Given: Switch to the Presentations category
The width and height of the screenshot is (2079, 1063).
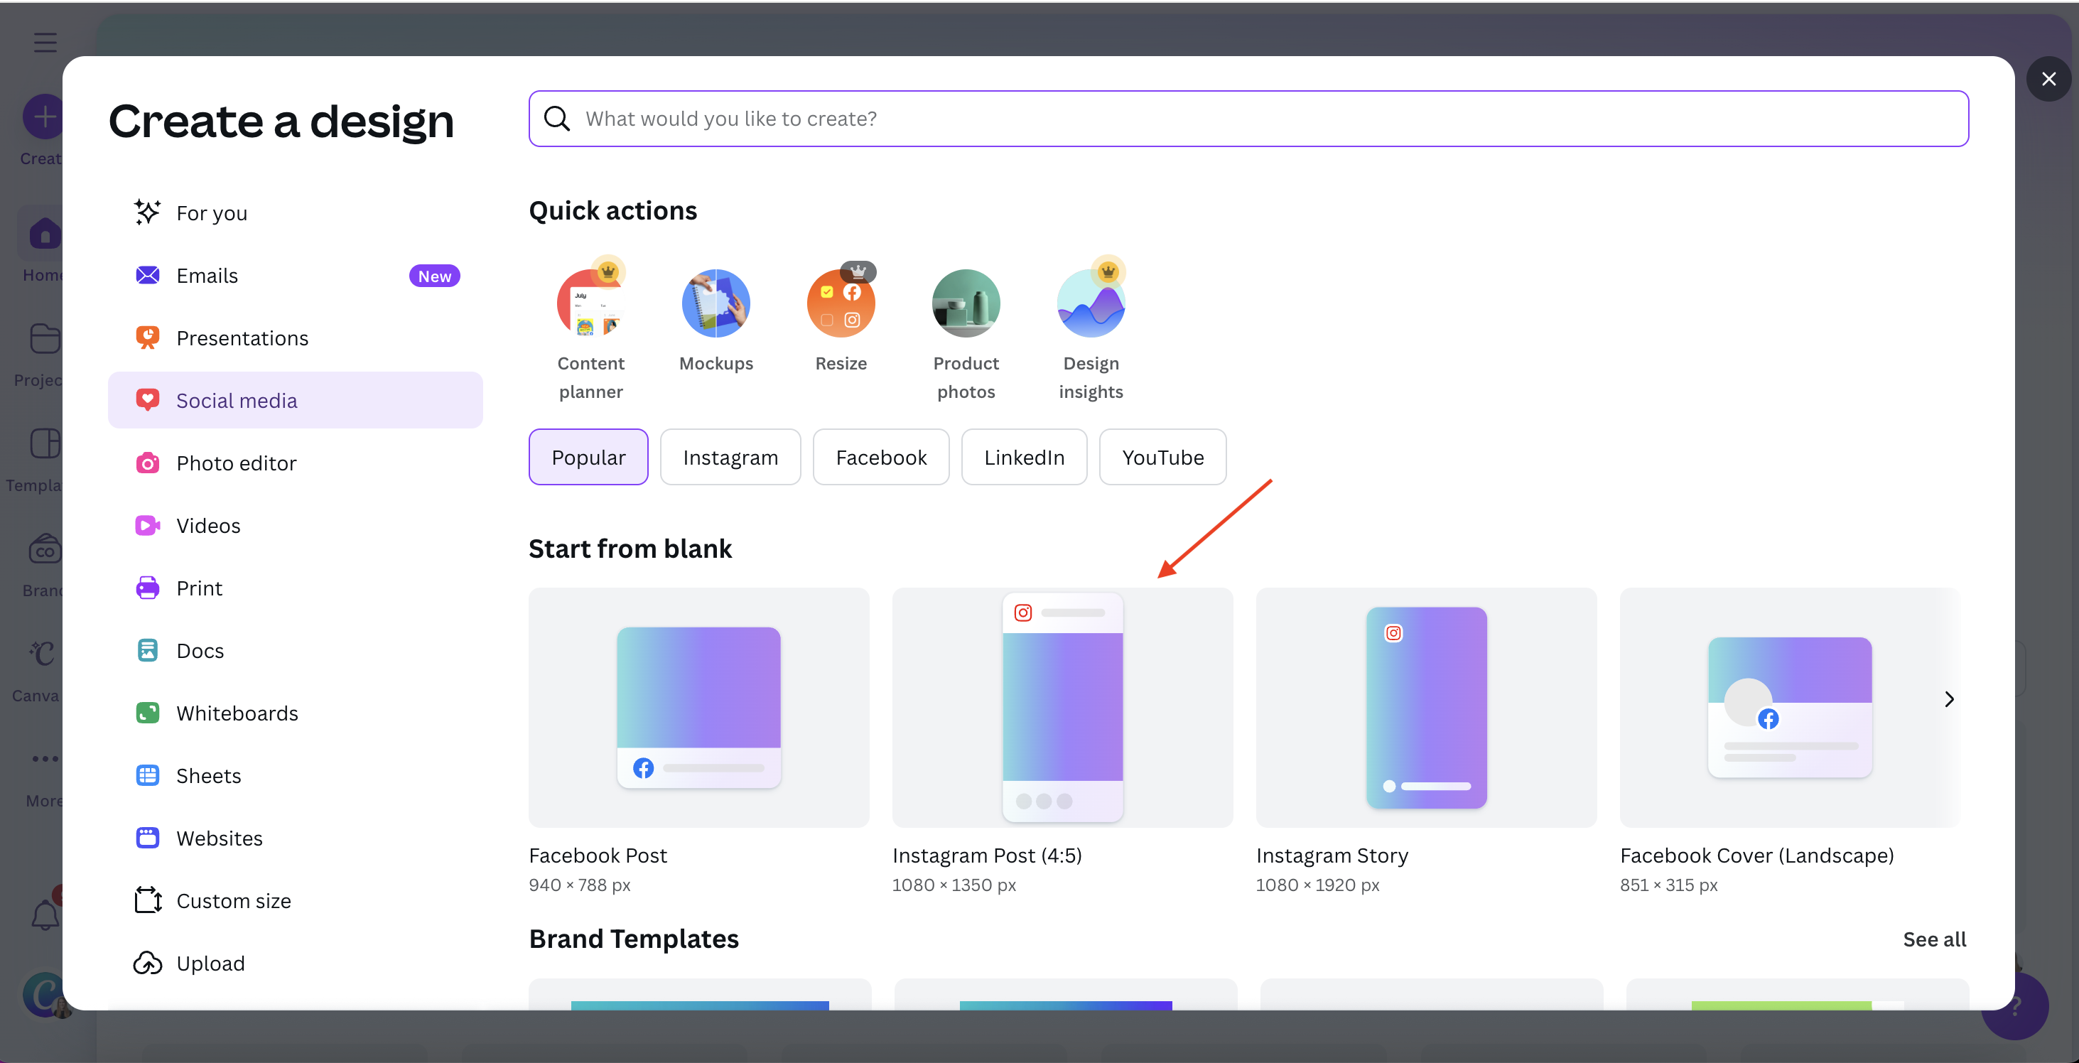Looking at the screenshot, I should pos(242,338).
